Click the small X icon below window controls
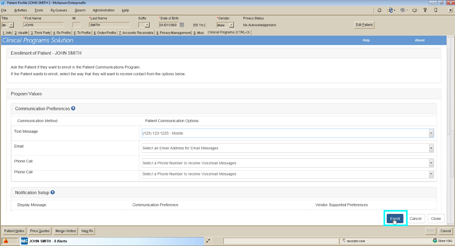Viewport: 455px width, 246px height. click(x=450, y=10)
